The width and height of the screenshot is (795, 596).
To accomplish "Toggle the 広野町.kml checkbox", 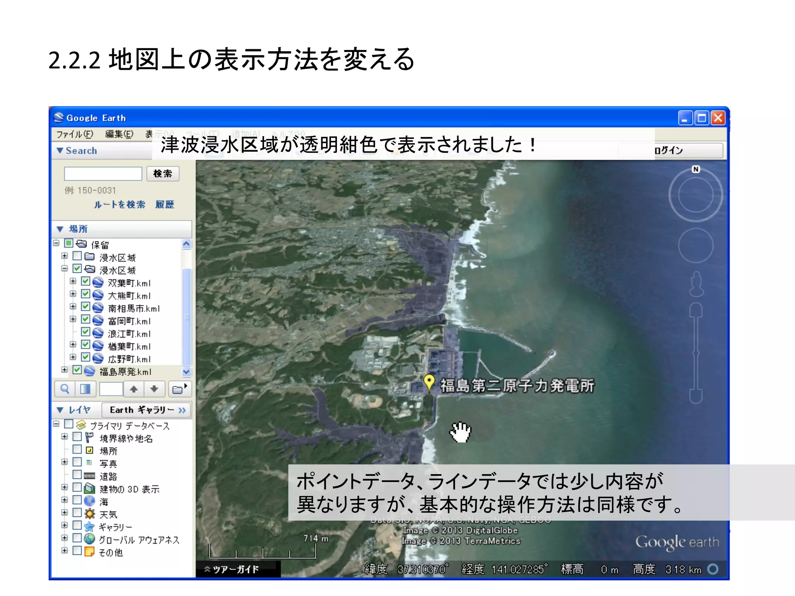I will [x=86, y=357].
